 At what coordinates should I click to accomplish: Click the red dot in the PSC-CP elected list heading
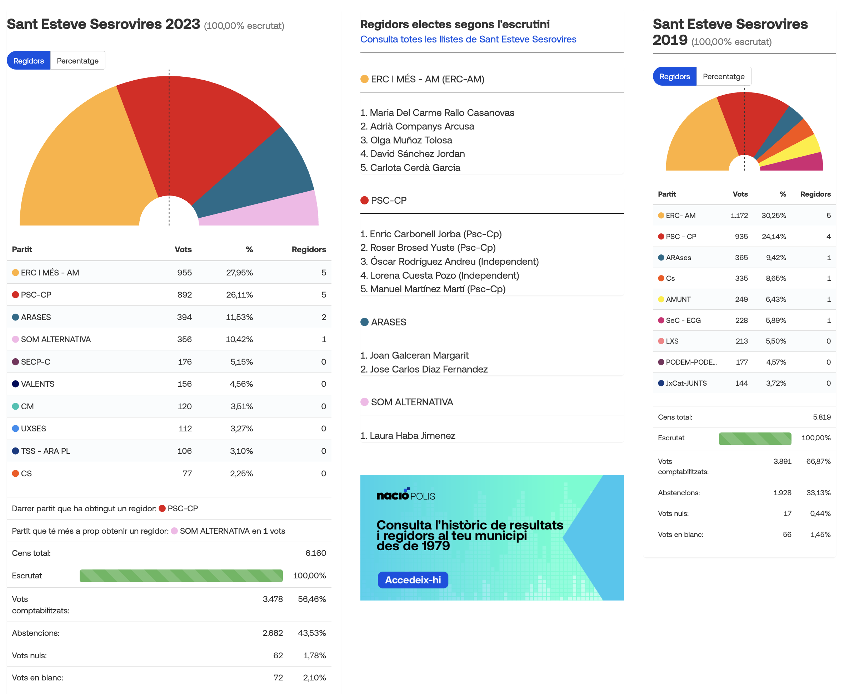point(364,200)
